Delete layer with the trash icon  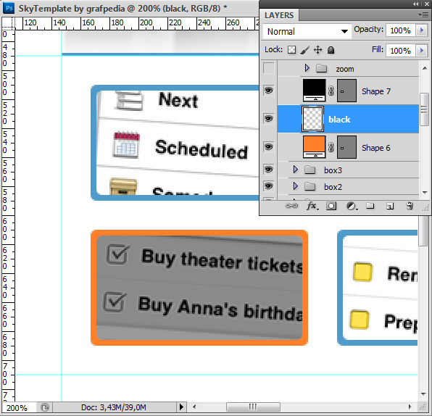410,206
